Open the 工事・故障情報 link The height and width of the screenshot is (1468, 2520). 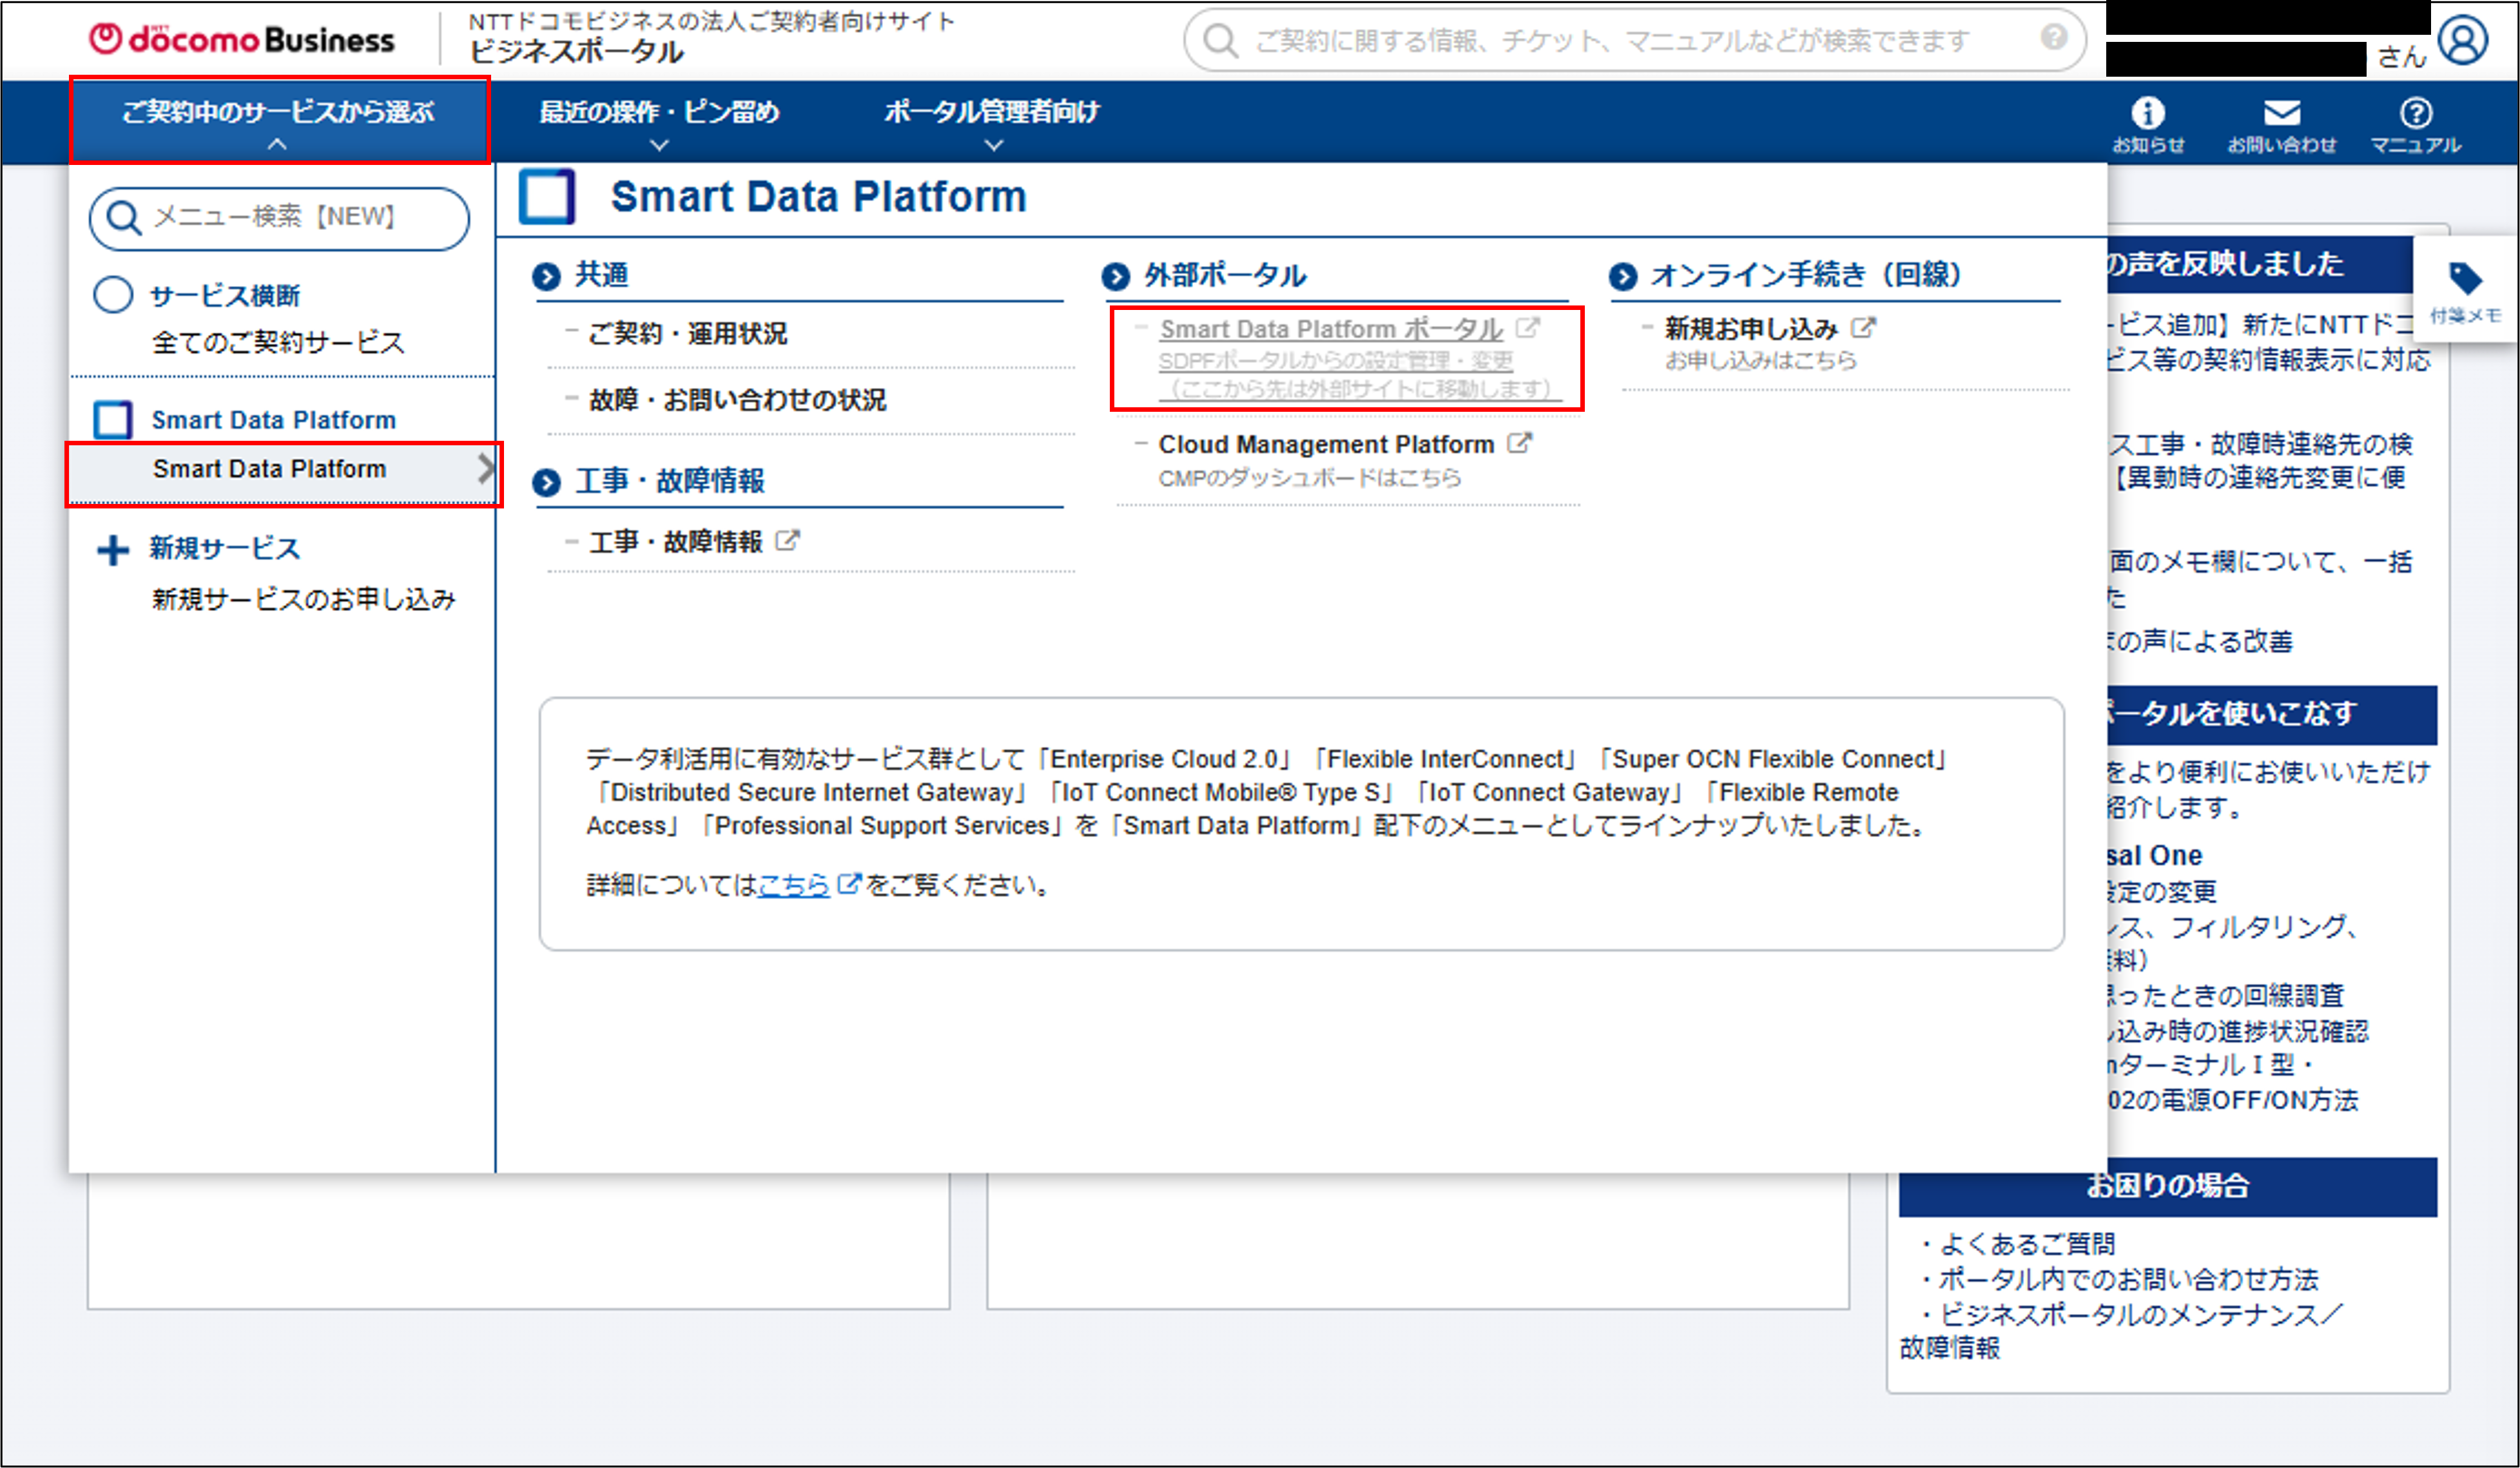pos(675,542)
